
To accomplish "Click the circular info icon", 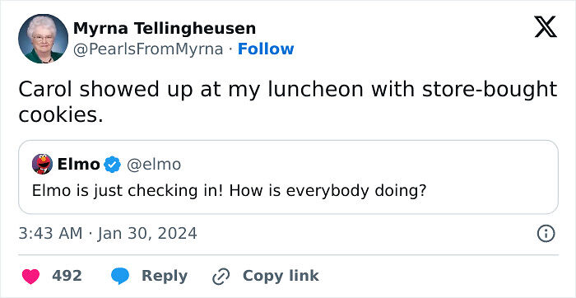I will [x=546, y=234].
